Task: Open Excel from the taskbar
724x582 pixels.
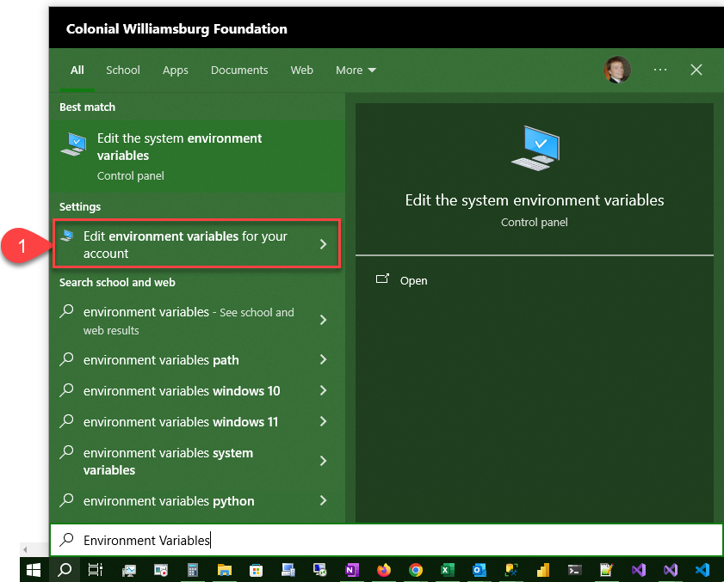Action: point(448,571)
